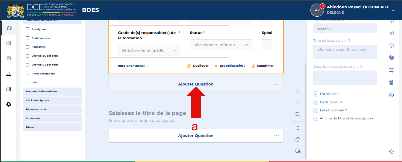Viewport: 402px width, 162px height.
Task: Click the cube icon next to question1 field
Action: 391,33
